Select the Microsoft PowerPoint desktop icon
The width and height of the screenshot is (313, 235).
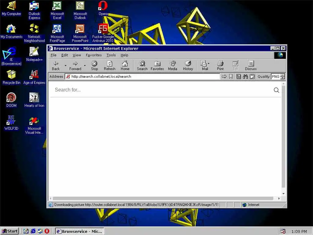(x=80, y=33)
